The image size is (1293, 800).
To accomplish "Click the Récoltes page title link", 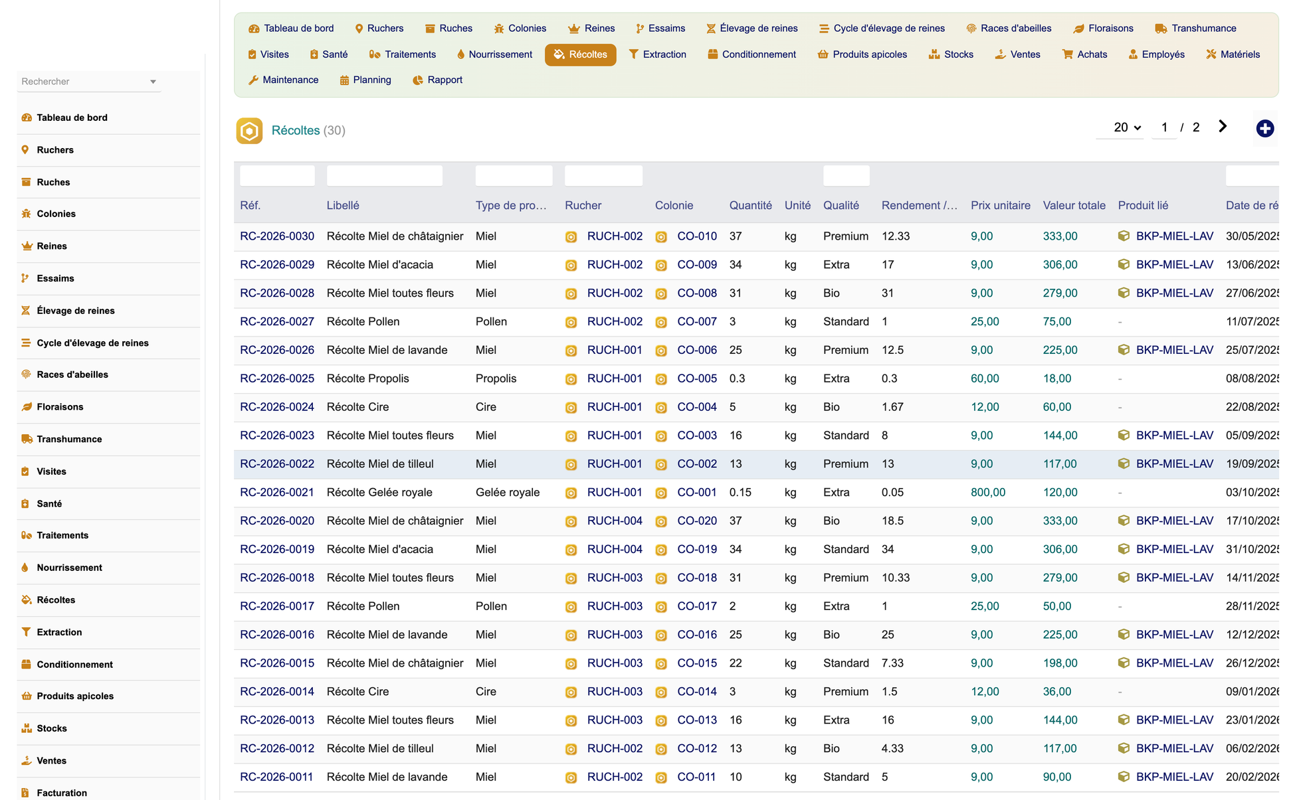I will (296, 131).
